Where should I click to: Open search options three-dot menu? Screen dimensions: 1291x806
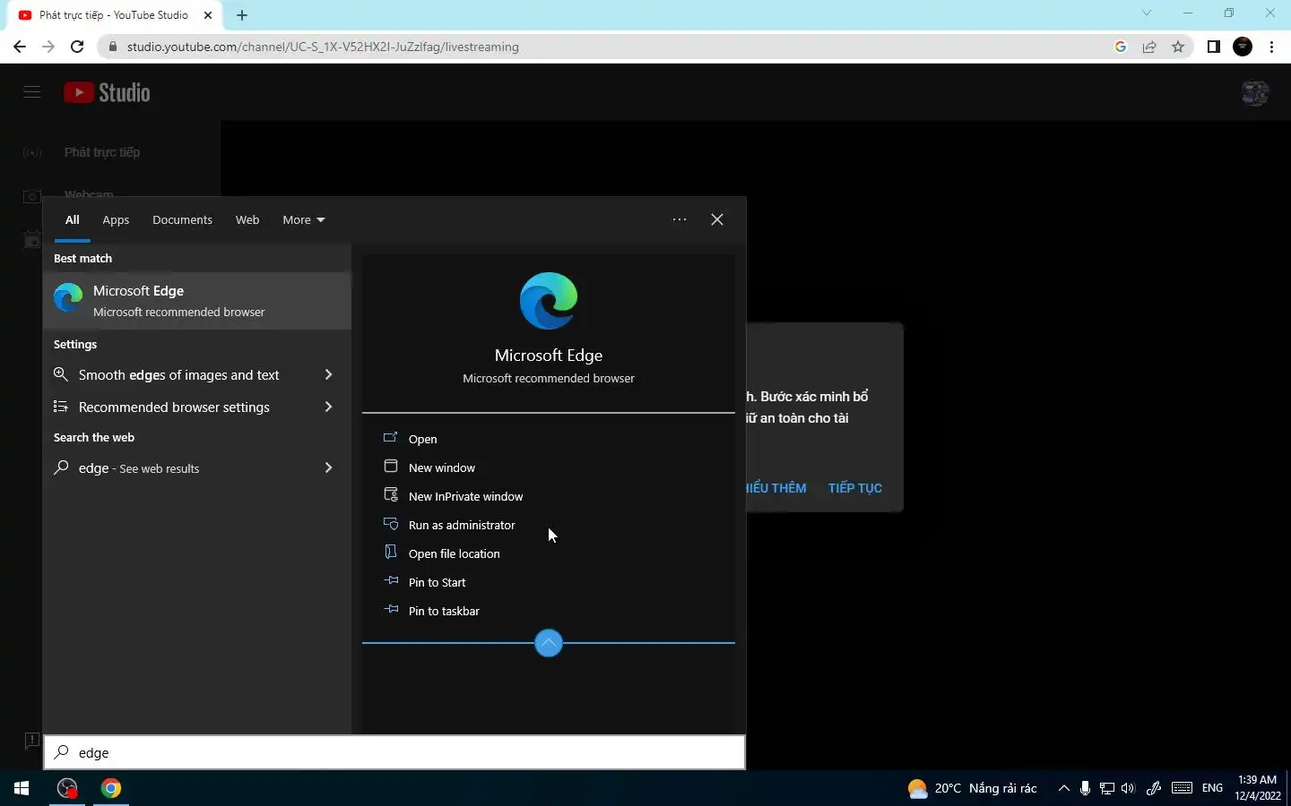pyautogui.click(x=680, y=219)
